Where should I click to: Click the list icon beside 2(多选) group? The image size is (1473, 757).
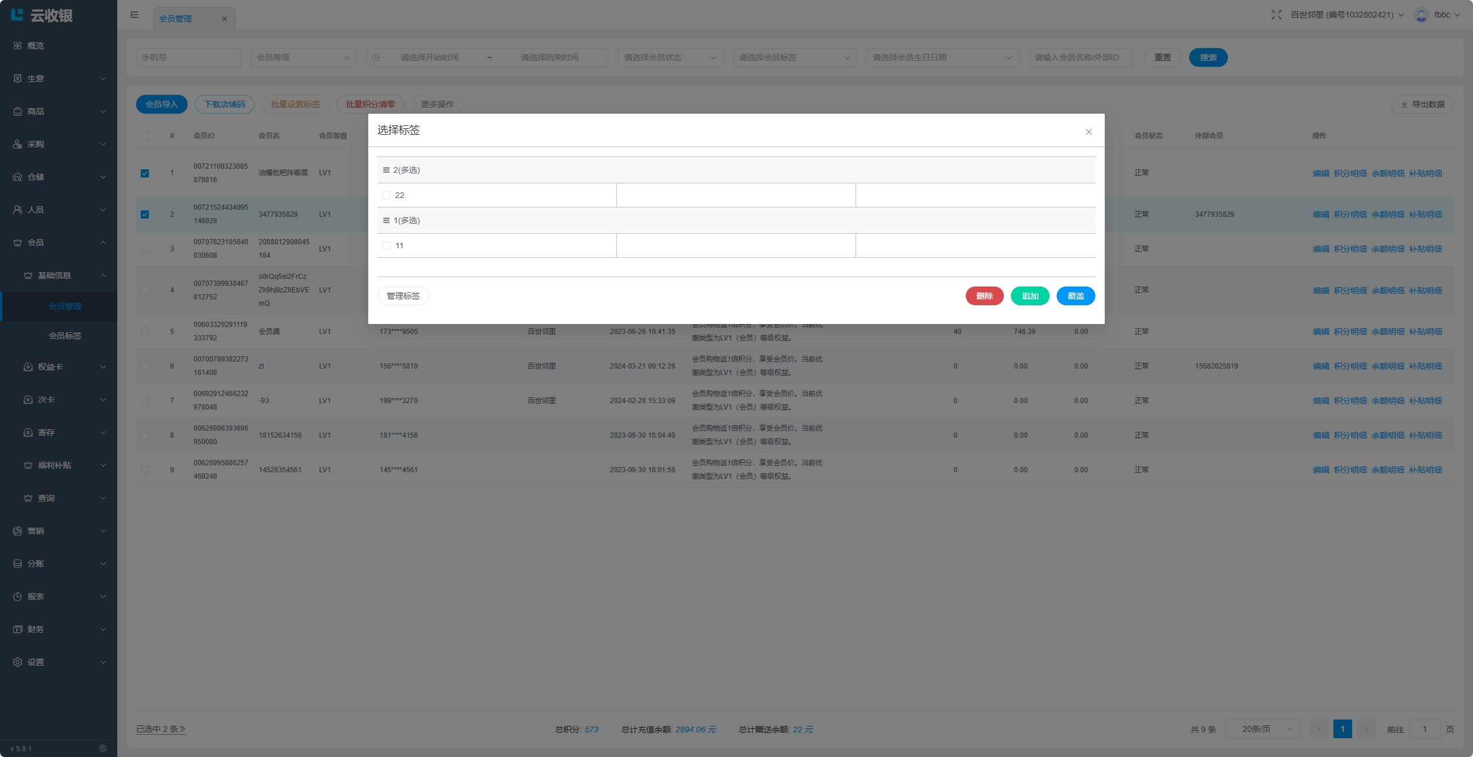tap(386, 170)
